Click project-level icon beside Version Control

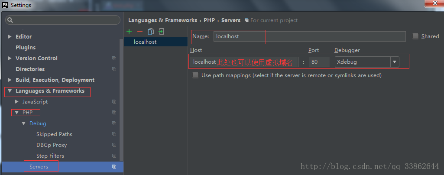point(114,58)
